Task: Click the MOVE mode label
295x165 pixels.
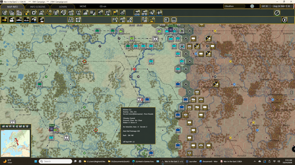Action: (x=83, y=6)
